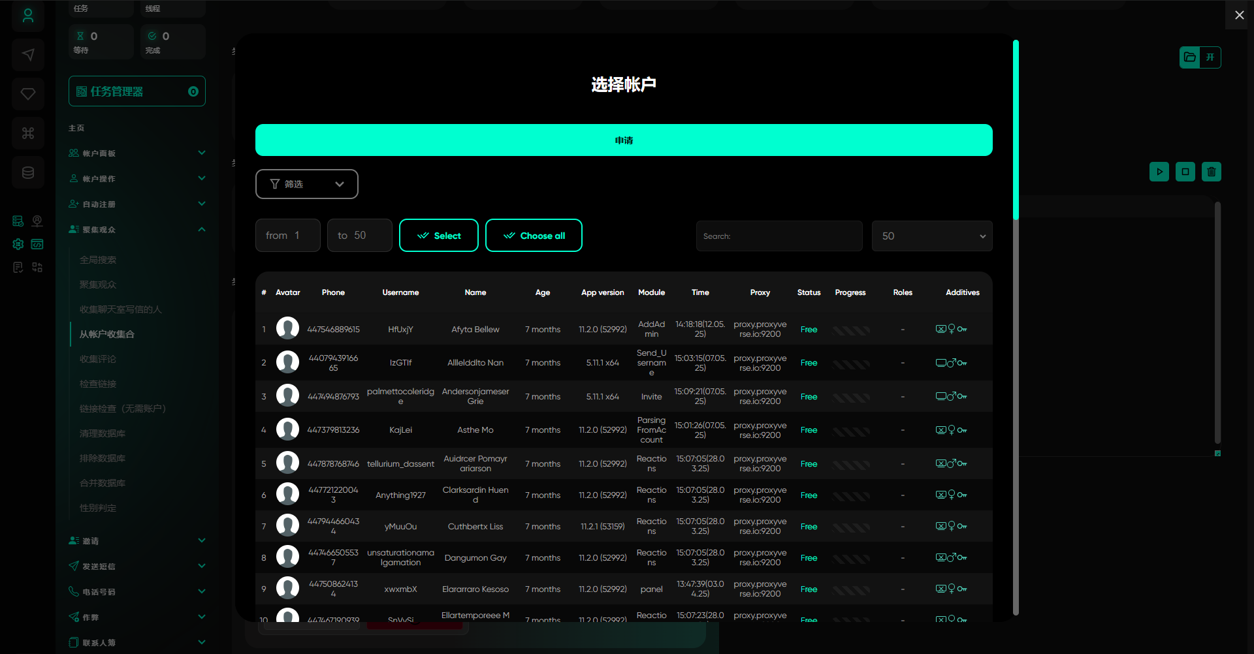
Task: Click the trash delete icon
Action: coord(1211,172)
